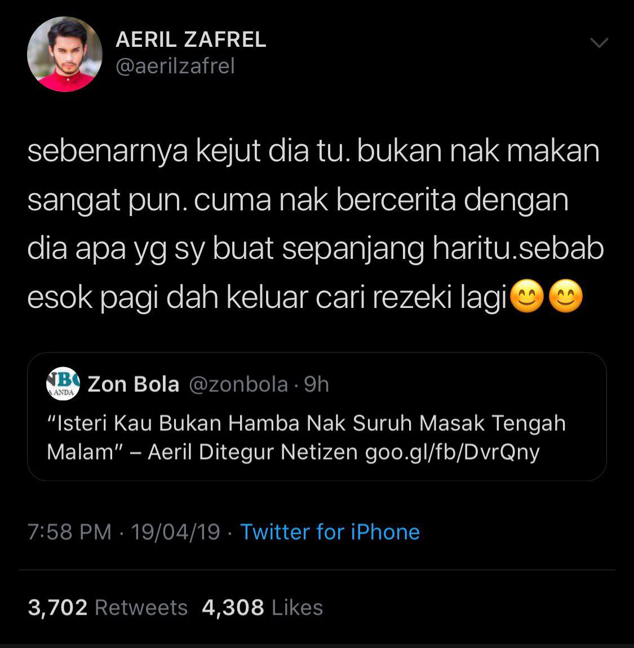View the 4,308 Likes list

coord(262,608)
